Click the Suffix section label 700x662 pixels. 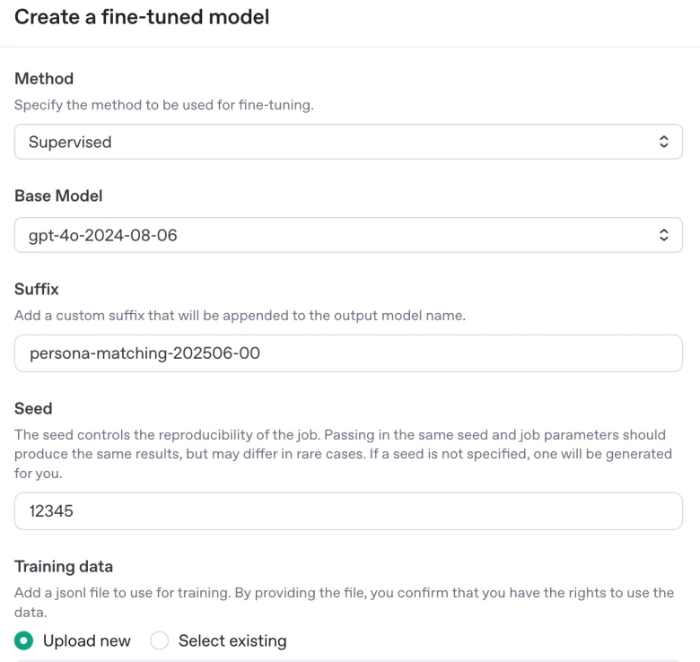(x=37, y=289)
